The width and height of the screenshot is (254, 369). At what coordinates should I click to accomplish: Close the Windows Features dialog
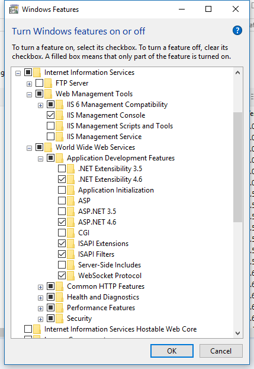[x=236, y=9]
